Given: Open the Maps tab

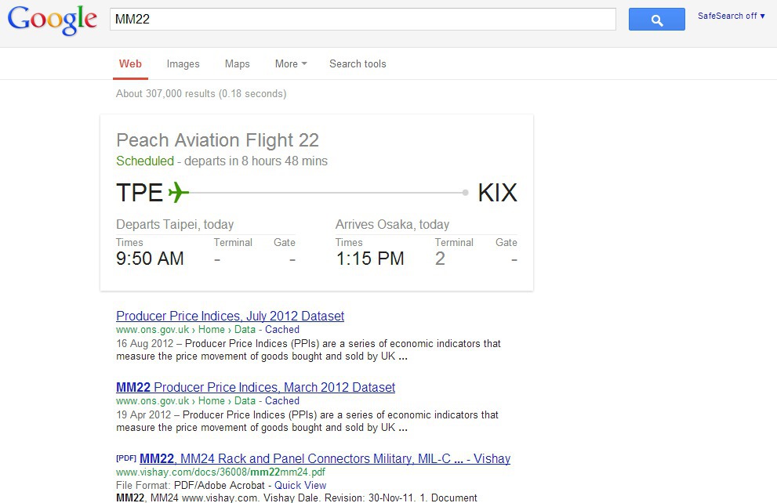Looking at the screenshot, I should coord(237,64).
